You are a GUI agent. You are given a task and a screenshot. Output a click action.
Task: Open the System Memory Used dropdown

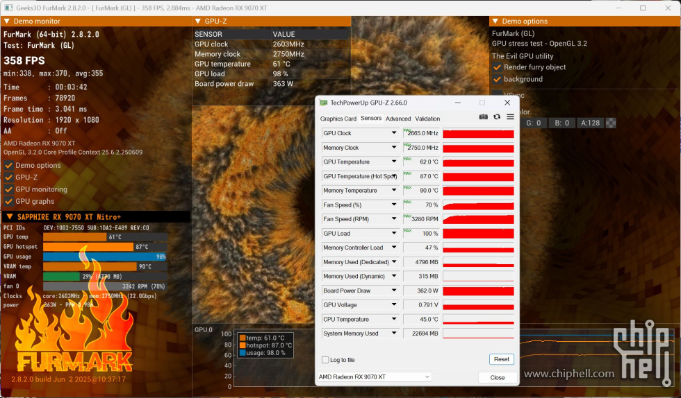coord(394,334)
